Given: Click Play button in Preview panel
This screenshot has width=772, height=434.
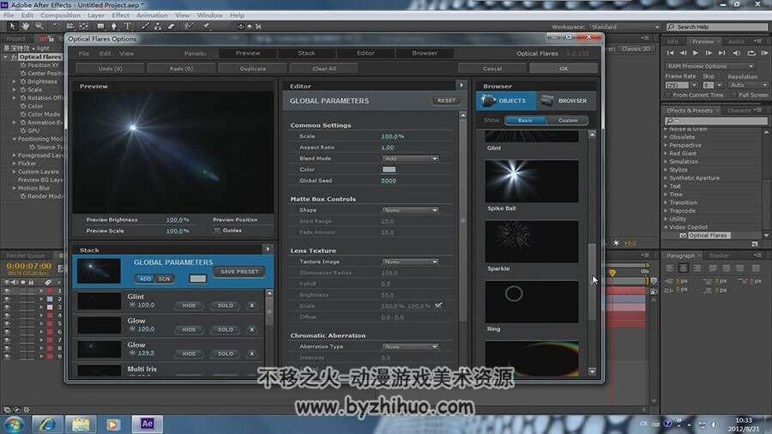Looking at the screenshot, I should pyautogui.click(x=695, y=52).
